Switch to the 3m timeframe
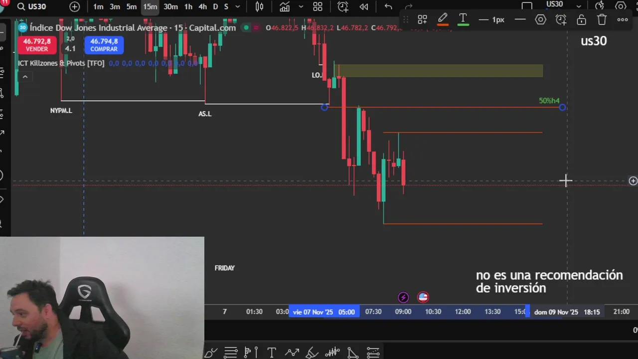 (115, 6)
